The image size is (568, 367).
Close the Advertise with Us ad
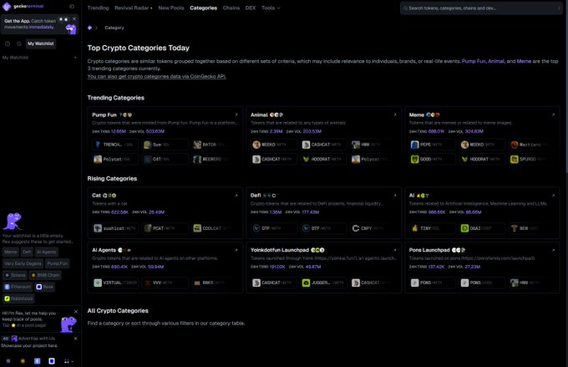click(75, 339)
